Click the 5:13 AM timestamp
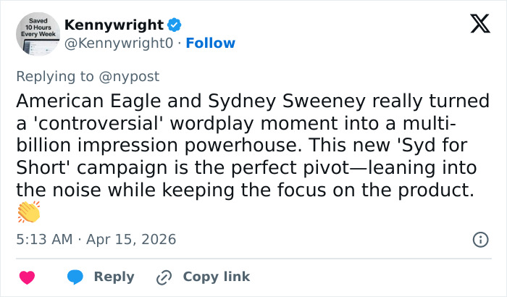The image size is (507, 297). pos(45,239)
